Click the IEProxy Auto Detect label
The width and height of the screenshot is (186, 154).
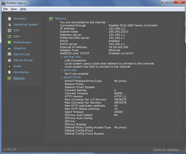78,115
